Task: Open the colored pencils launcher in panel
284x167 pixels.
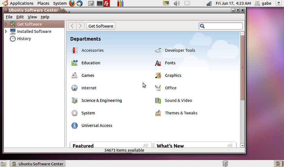Action: point(120,3)
